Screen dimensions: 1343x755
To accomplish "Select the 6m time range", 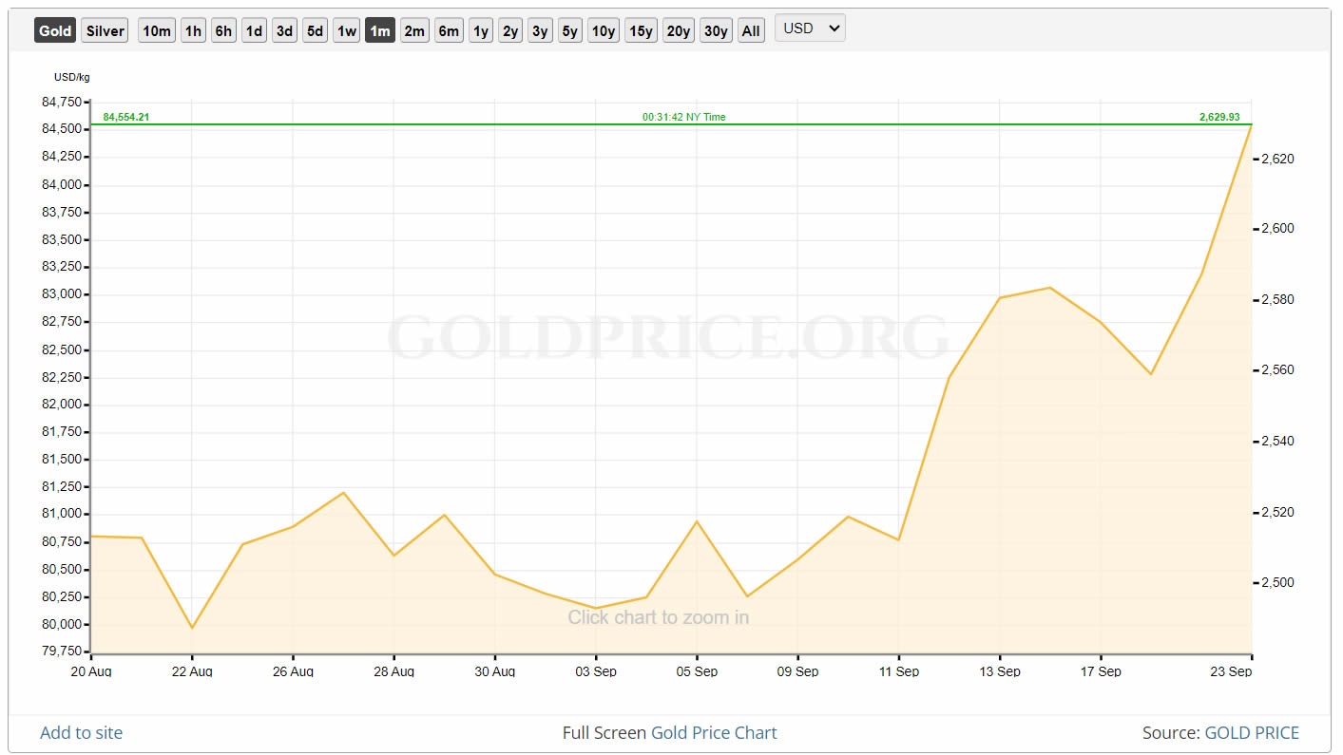I will tap(449, 31).
